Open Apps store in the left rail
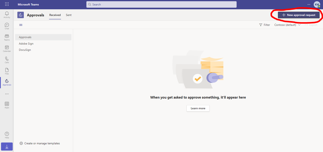Image resolution: width=323 pixels, height=152 pixels. [7, 105]
